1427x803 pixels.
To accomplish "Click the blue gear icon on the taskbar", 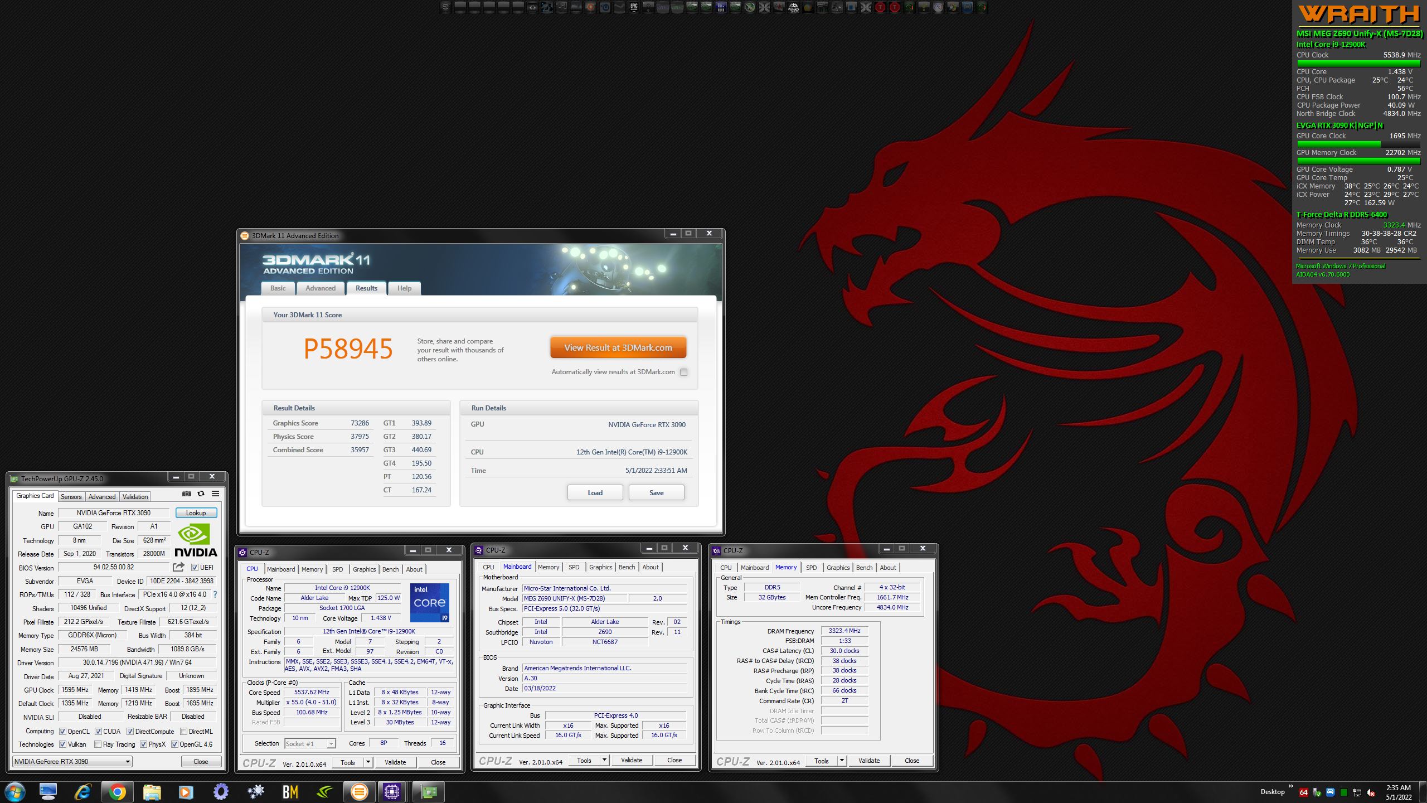I will click(x=221, y=792).
